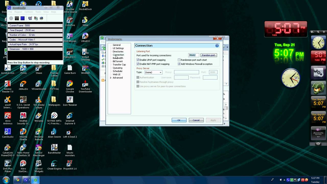327x184 pixels.
Task: Select the Cheat Engine desktop icon
Action: [54, 165]
